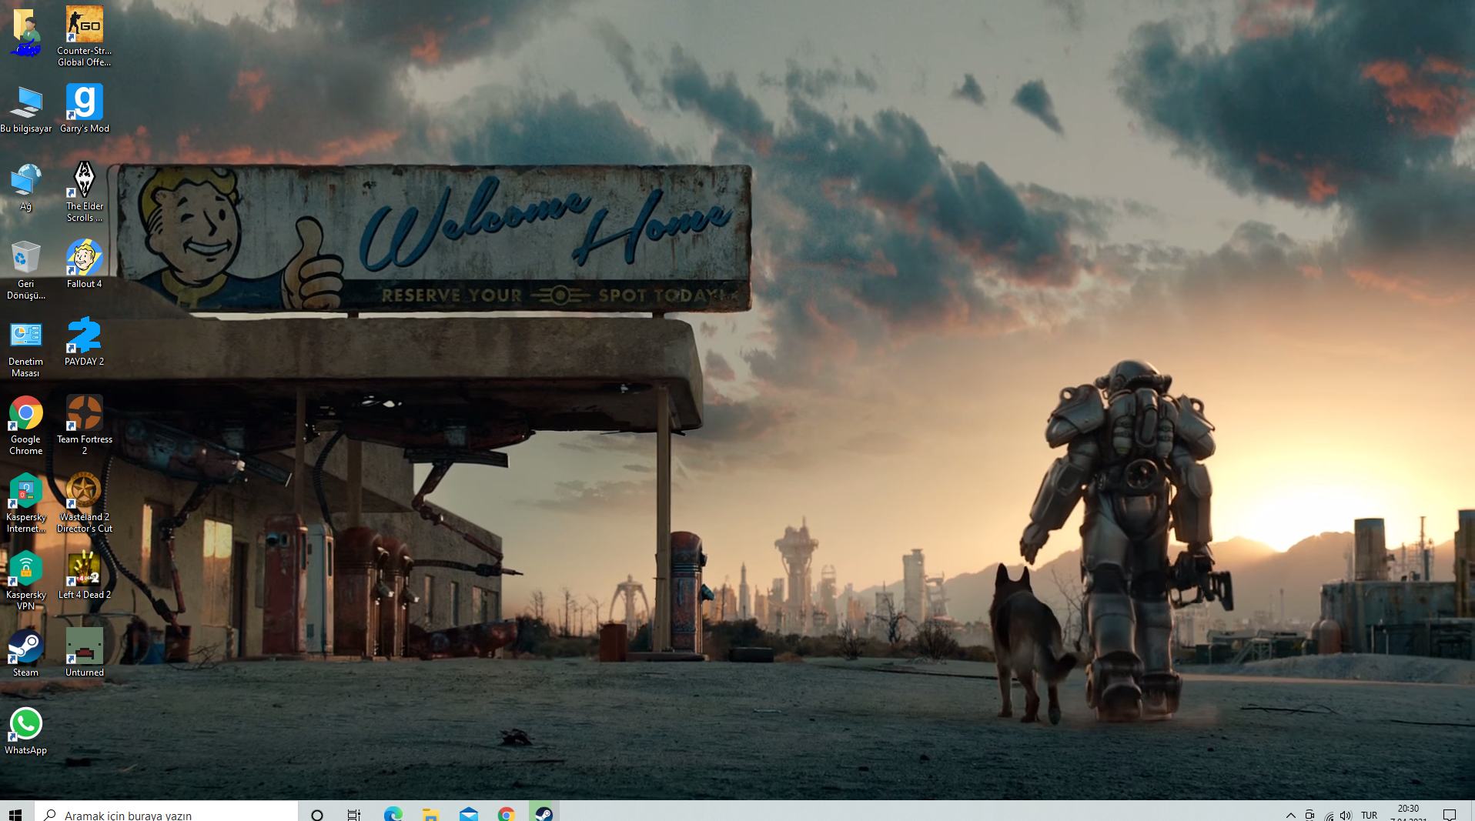Select the Denetim Masası desktop icon

point(26,348)
